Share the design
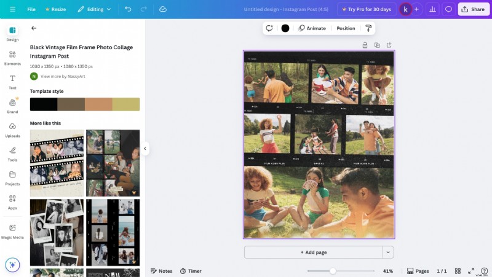The height and width of the screenshot is (277, 492). (473, 9)
